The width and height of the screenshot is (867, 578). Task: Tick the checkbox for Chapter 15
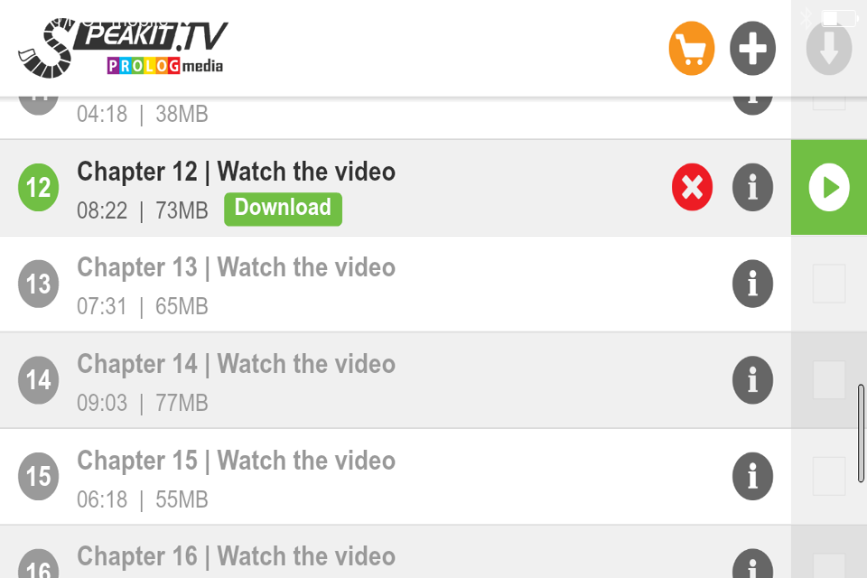tap(829, 476)
